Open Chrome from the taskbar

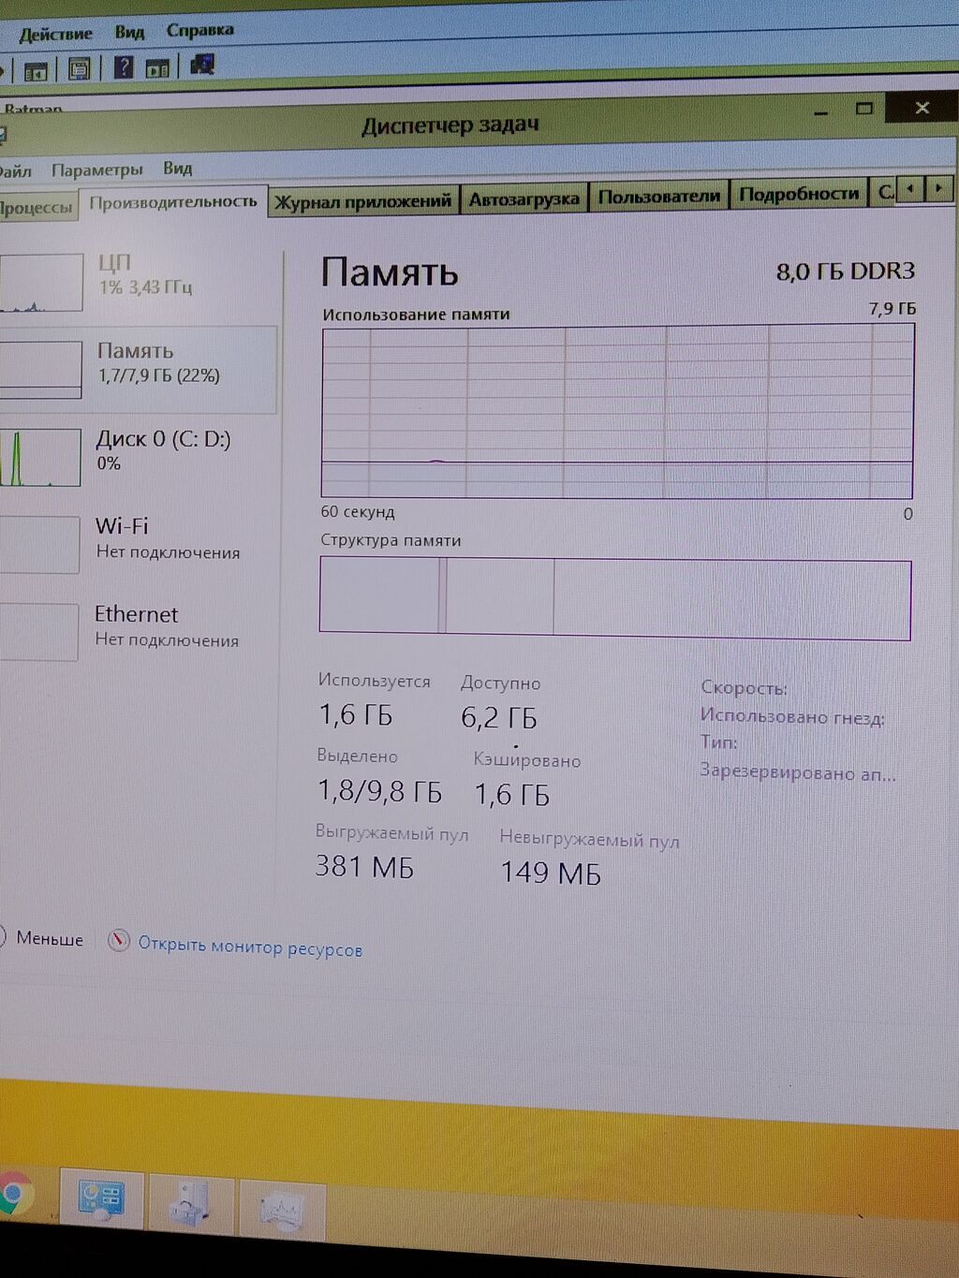(14, 1195)
